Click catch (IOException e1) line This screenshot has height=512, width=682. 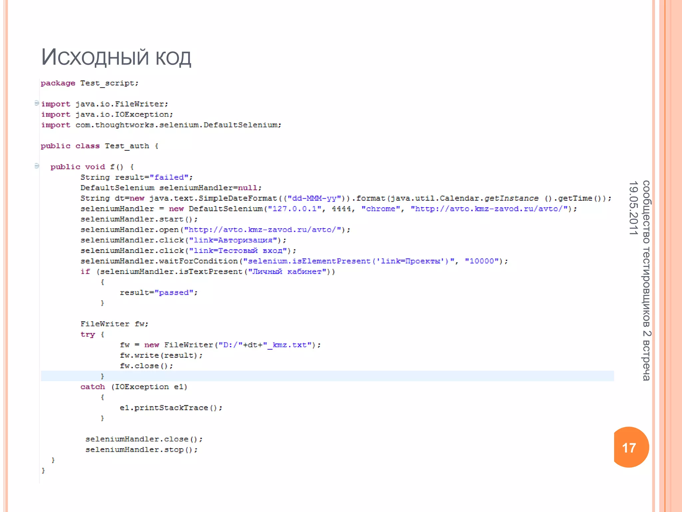click(134, 387)
